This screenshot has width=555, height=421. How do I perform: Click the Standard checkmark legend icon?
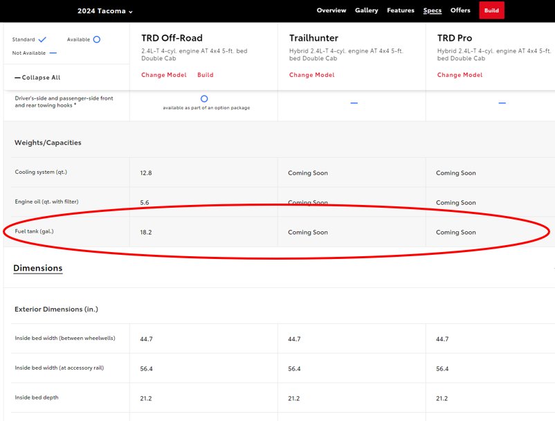click(x=42, y=39)
